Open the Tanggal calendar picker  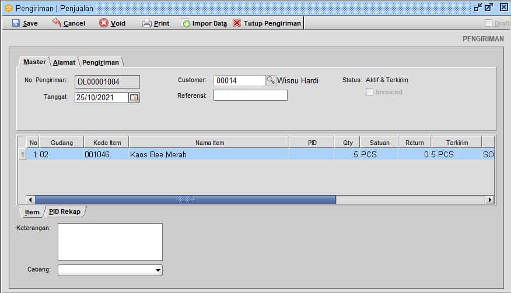[x=134, y=98]
